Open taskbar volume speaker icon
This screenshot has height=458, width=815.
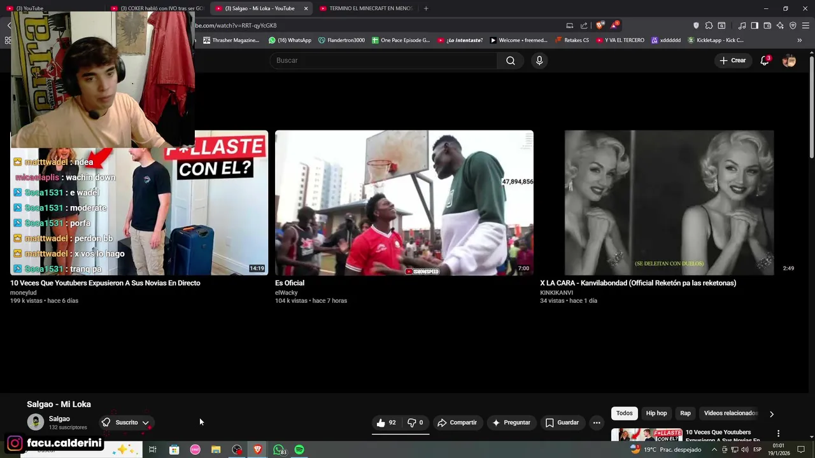click(744, 450)
